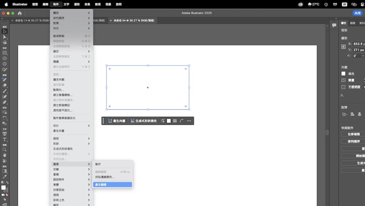Click the 位移複製 quick action button
This screenshot has width=365, height=206.
click(x=354, y=134)
